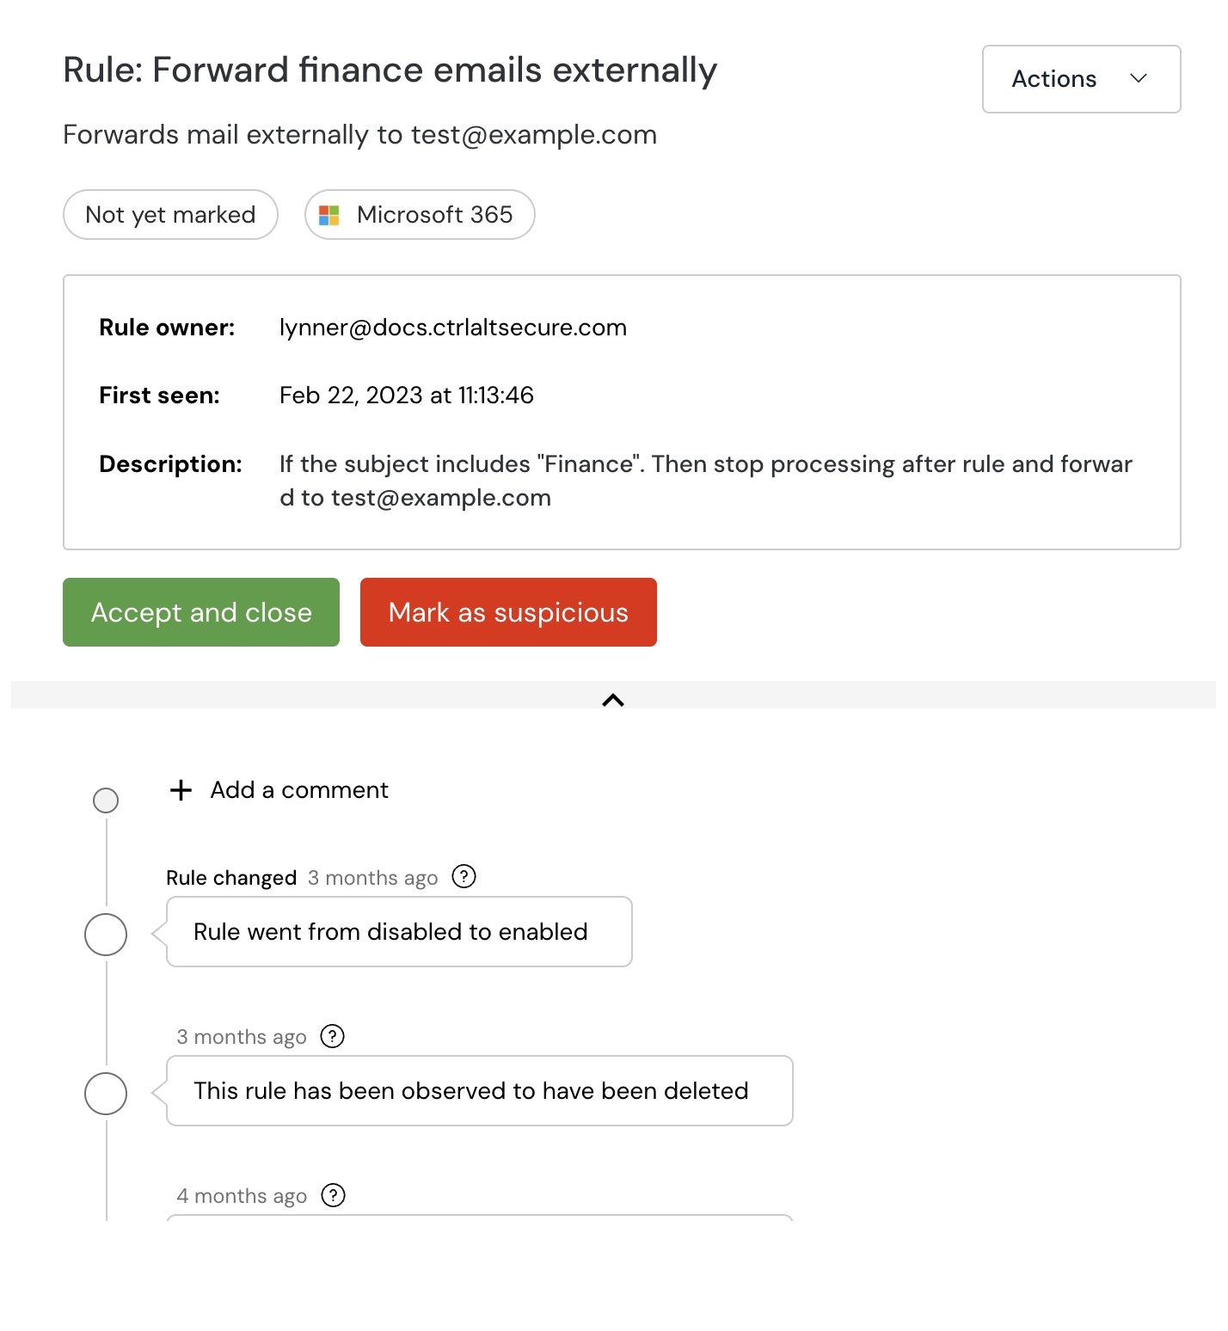Open the rule title heading
1228x1331 pixels.
390,69
